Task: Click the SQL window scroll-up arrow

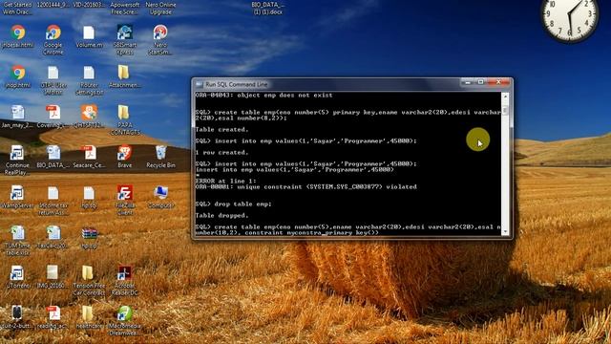Action: (x=505, y=96)
